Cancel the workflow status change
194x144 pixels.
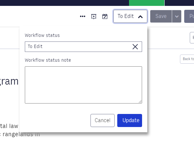(103, 120)
